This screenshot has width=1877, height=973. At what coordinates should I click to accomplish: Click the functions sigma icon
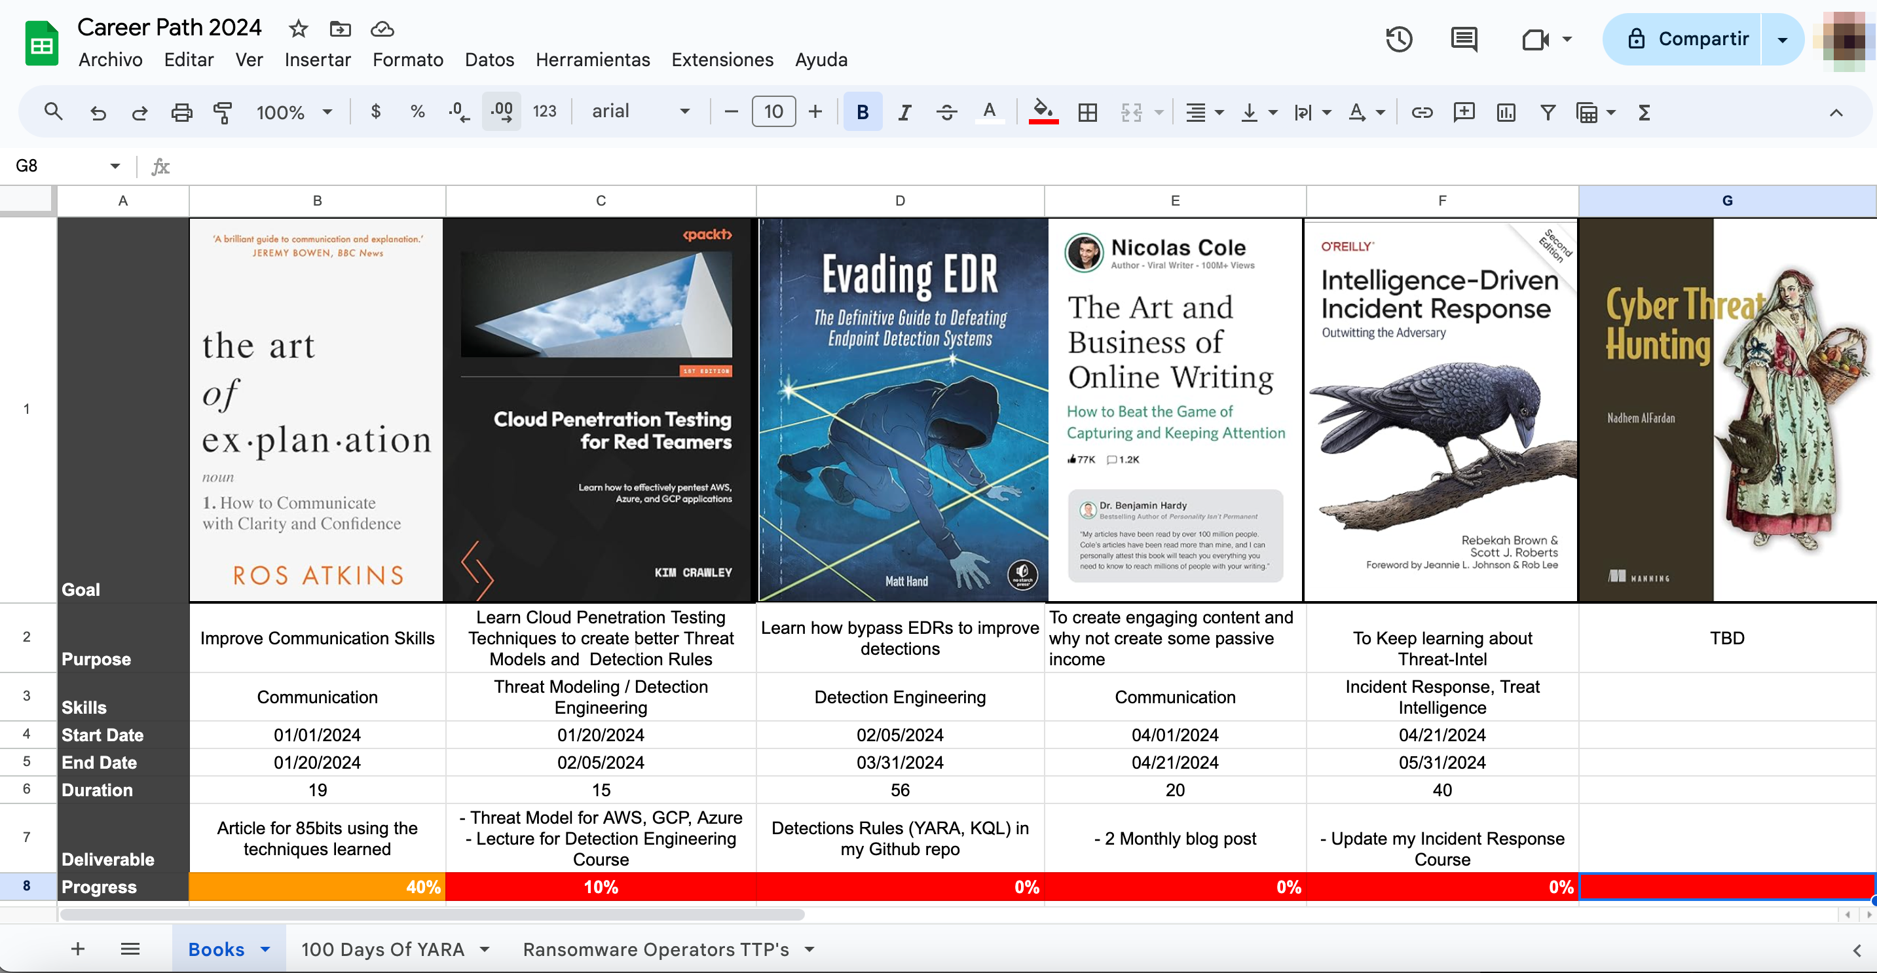coord(1644,112)
